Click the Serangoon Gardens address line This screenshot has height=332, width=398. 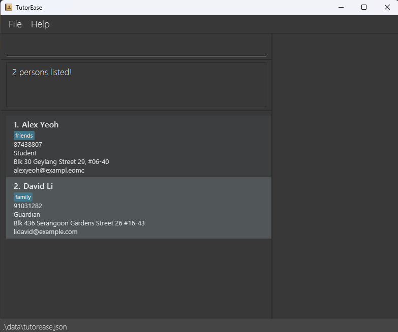pos(79,223)
